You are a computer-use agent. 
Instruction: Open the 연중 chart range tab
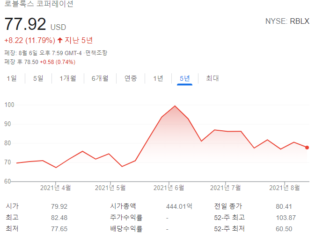click(x=131, y=78)
